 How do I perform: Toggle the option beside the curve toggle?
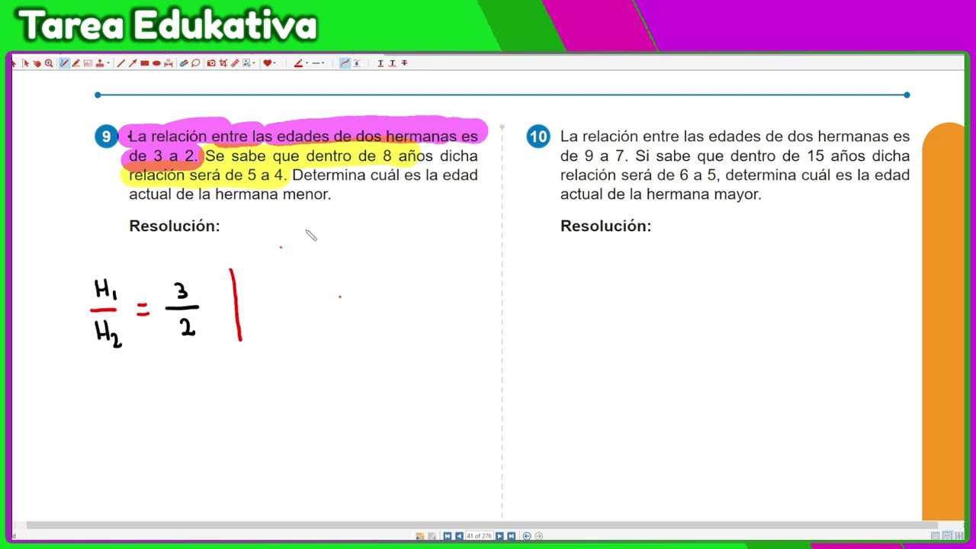[x=356, y=63]
